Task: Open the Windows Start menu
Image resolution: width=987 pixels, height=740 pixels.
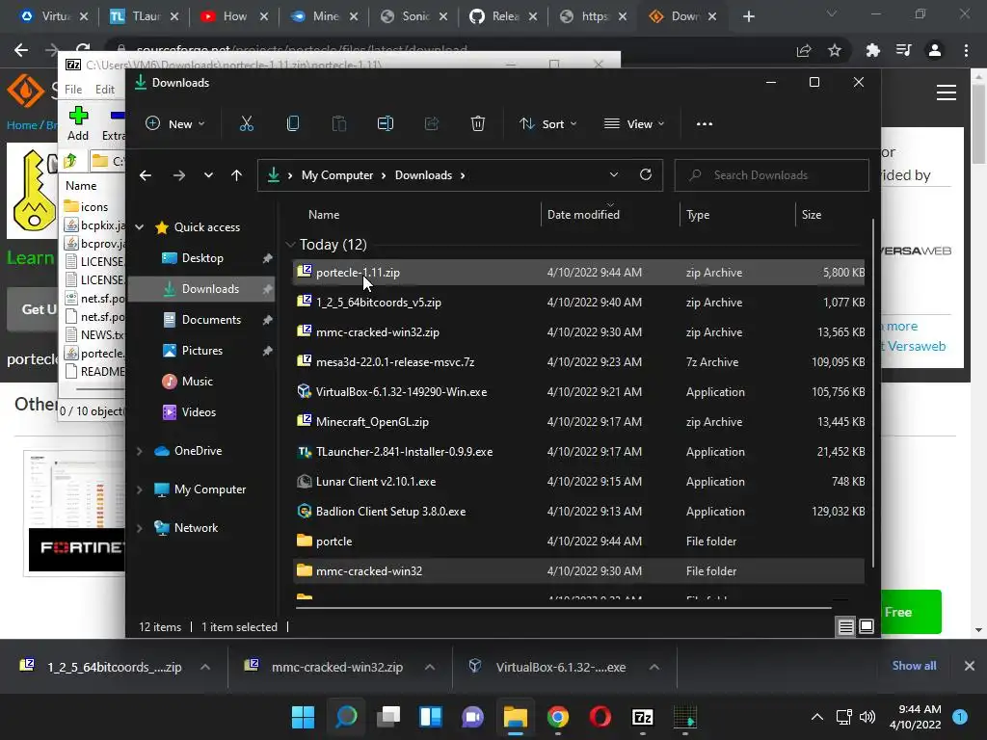Action: (304, 717)
